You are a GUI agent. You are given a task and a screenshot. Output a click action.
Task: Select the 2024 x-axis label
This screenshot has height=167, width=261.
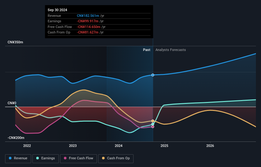click(x=119, y=146)
